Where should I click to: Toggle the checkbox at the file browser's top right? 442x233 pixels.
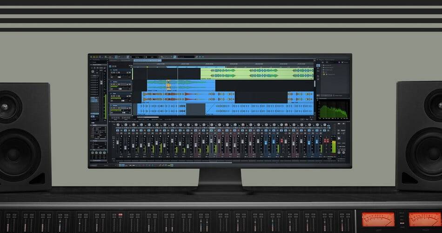click(x=343, y=62)
